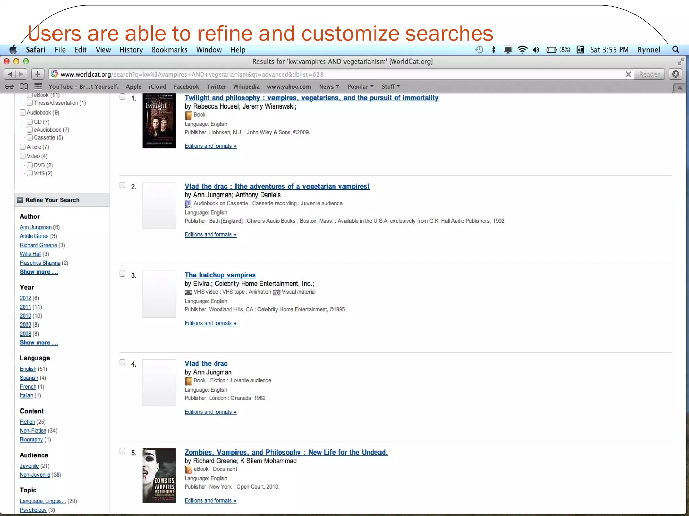Tick the VHS checkbox
The height and width of the screenshot is (516, 689).
(30, 173)
